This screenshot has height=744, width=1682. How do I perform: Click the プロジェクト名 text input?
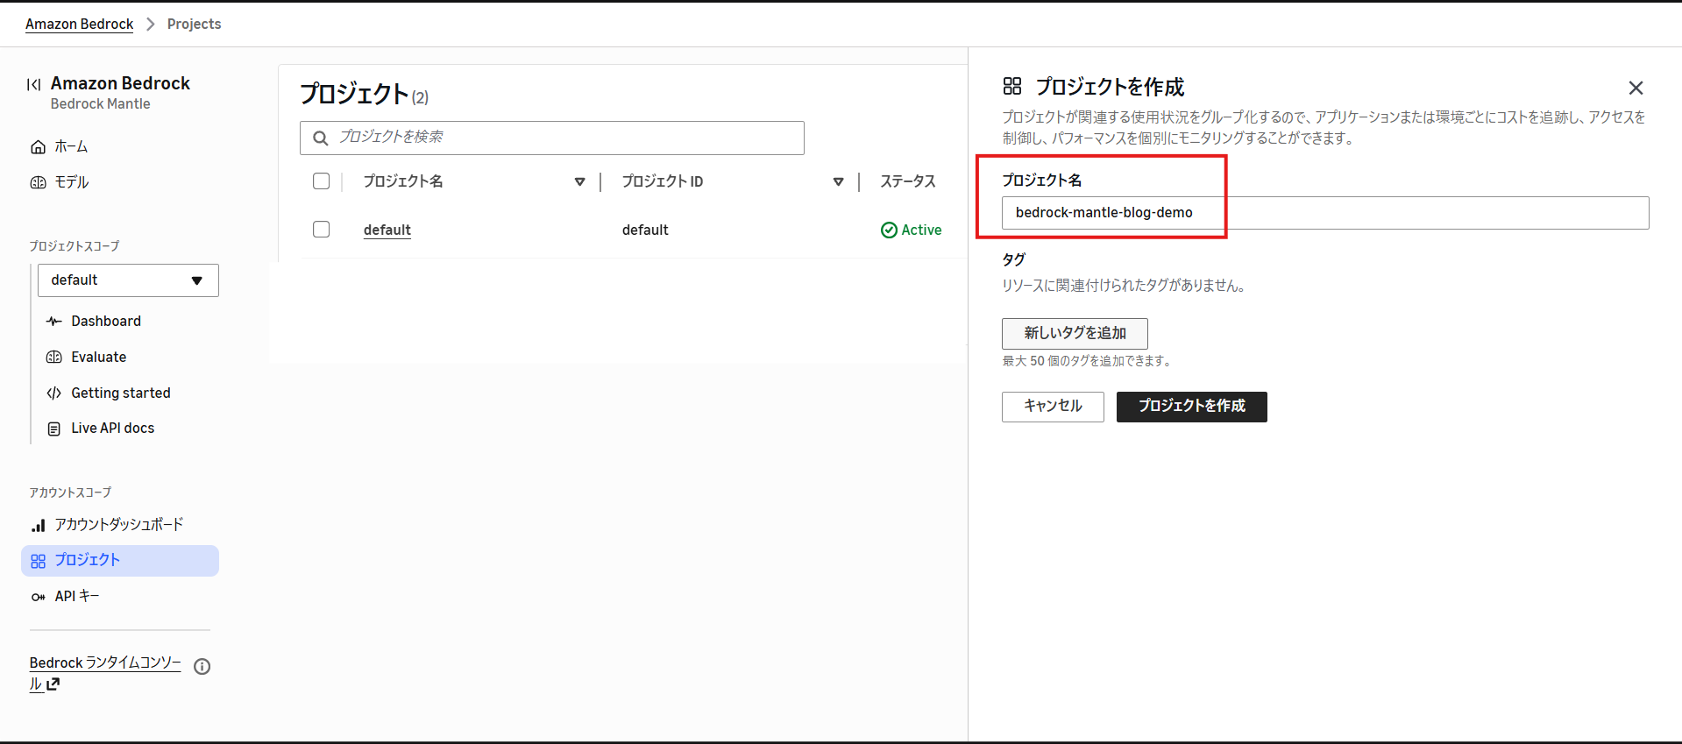(x=1325, y=213)
